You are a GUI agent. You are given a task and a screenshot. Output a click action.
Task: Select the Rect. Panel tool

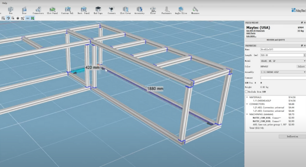(x=84, y=10)
